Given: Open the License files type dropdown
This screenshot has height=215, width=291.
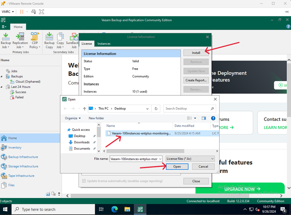Looking at the screenshot, I should [x=190, y=159].
